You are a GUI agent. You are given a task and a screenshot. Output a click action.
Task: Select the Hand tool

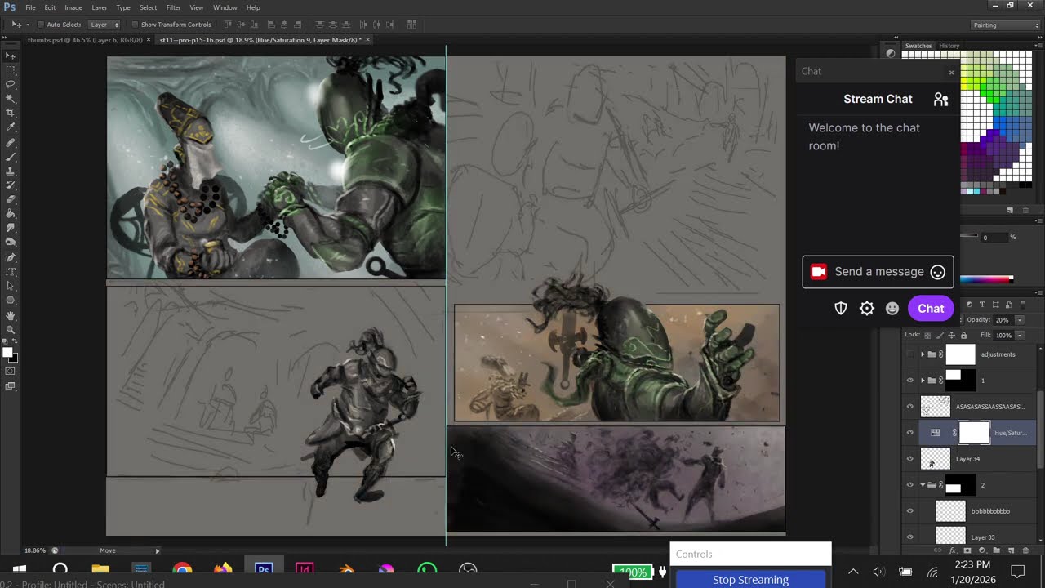click(11, 315)
